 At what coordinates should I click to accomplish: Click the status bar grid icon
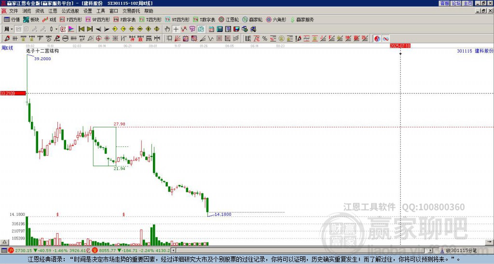(4, 251)
